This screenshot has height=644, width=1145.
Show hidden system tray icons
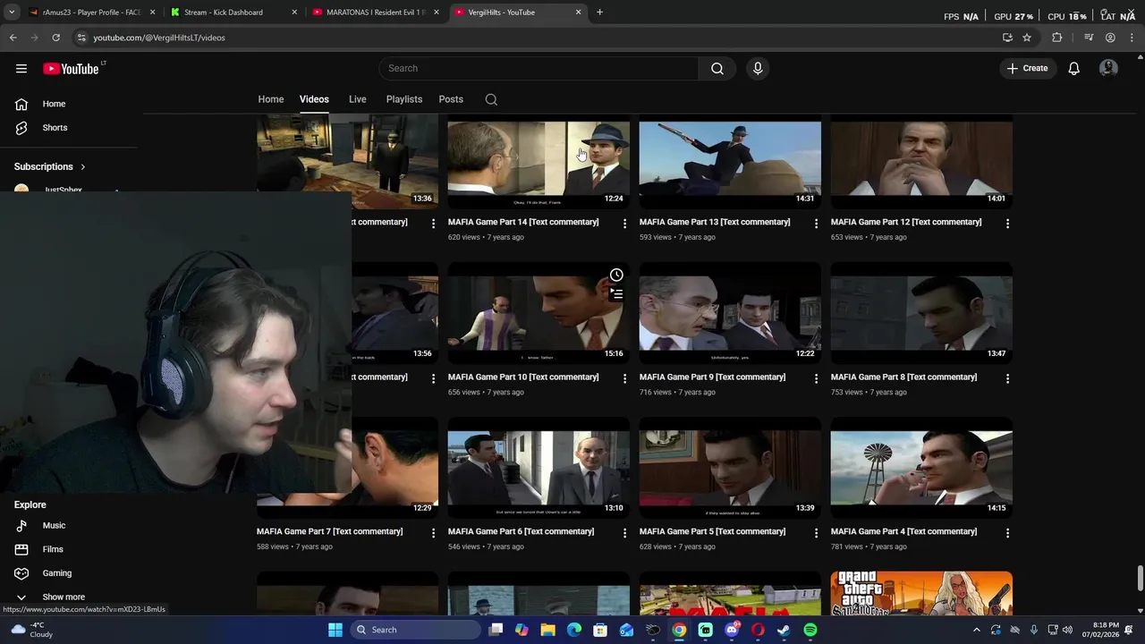coord(976,630)
